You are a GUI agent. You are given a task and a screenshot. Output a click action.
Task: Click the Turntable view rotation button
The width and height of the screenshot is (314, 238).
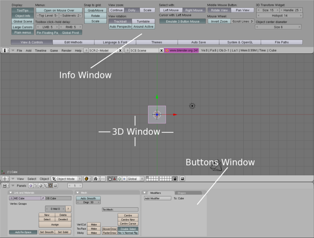(x=143, y=21)
